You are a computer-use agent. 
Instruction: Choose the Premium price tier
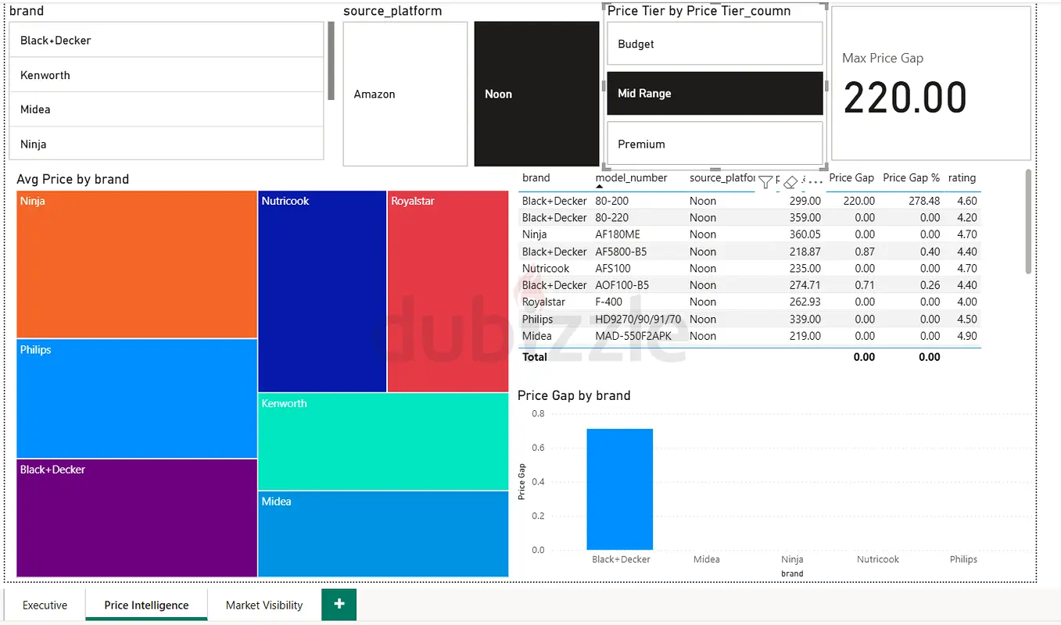click(715, 144)
